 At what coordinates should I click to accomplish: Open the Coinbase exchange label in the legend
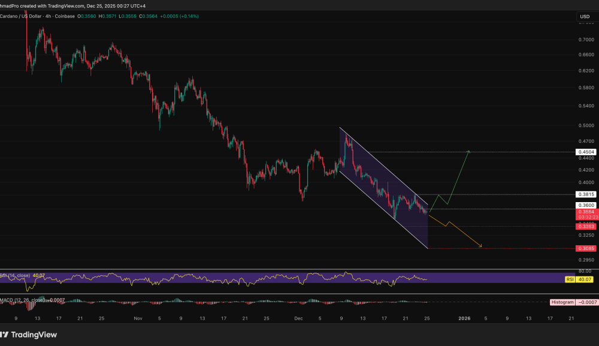(65, 16)
